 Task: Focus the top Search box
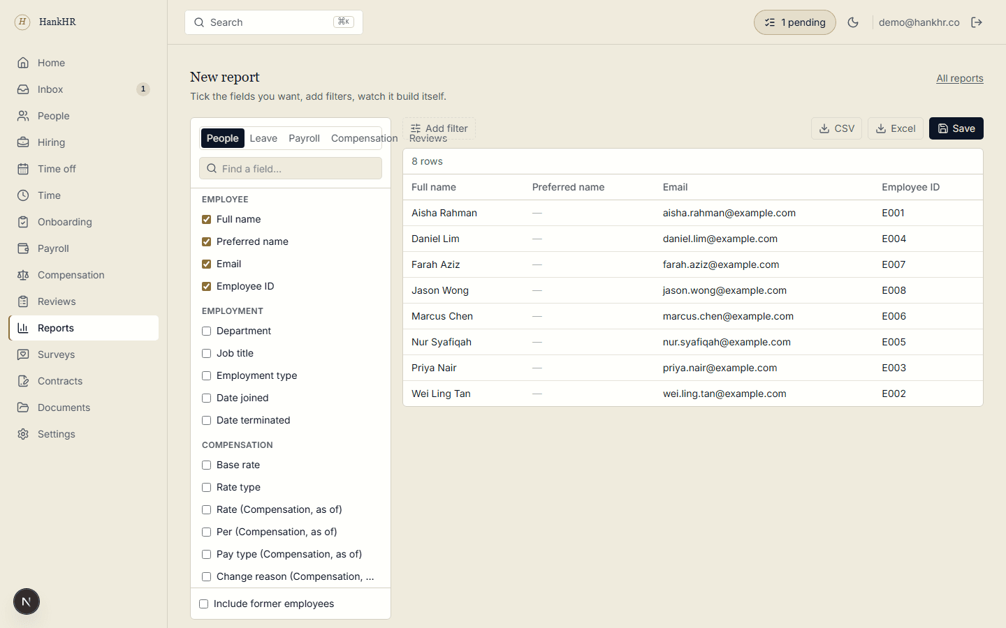tap(274, 22)
